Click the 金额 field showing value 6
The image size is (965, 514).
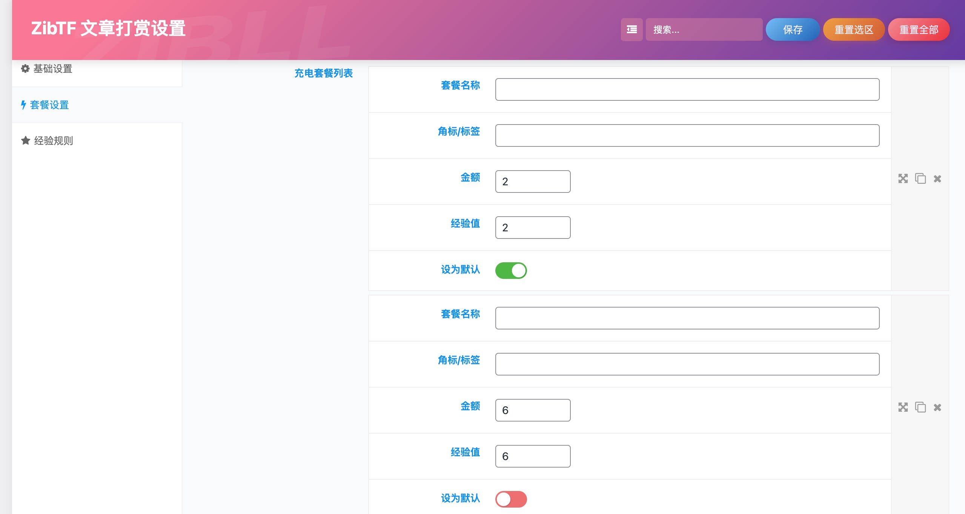click(532, 410)
